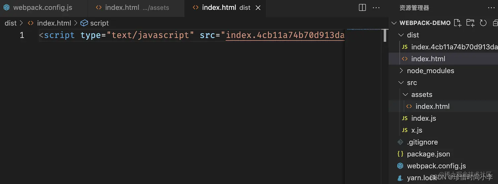The image size is (498, 184).
Task: Click webpack icon beside webpack.config.js in explorer
Action: coord(400,166)
